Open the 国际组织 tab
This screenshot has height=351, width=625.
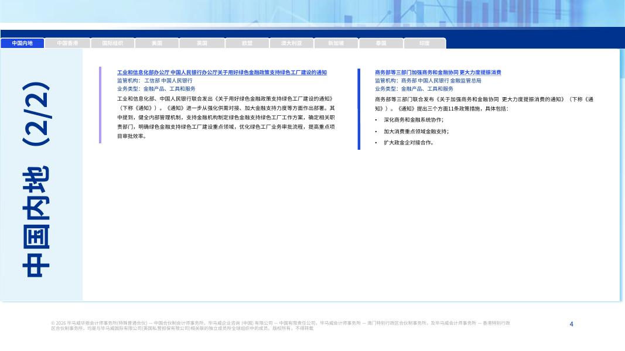(x=112, y=43)
